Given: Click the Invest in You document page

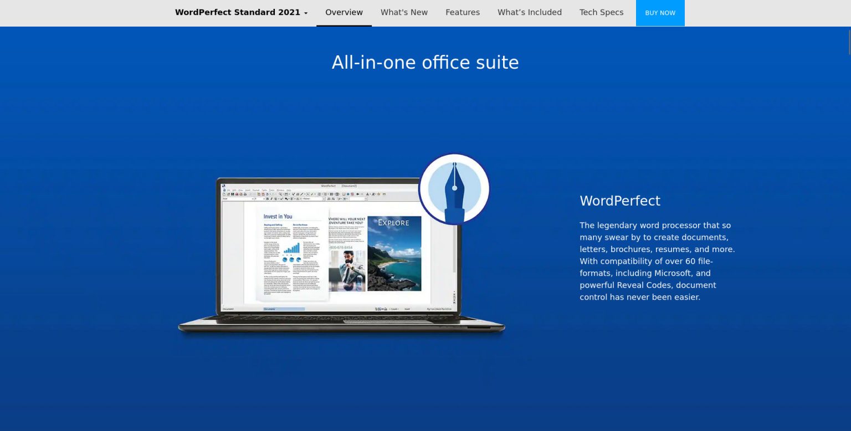Looking at the screenshot, I should 294,255.
